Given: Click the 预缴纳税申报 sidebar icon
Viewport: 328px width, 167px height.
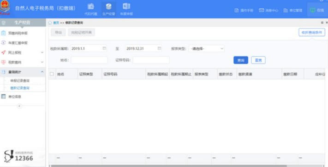Looking at the screenshot, I should [3, 33].
